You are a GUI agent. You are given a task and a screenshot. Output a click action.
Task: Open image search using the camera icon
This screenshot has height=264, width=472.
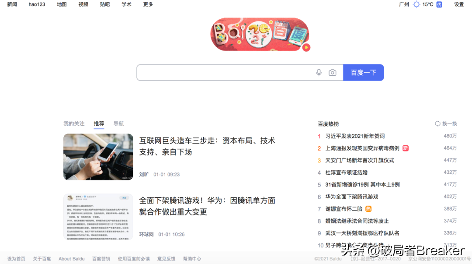pos(332,72)
